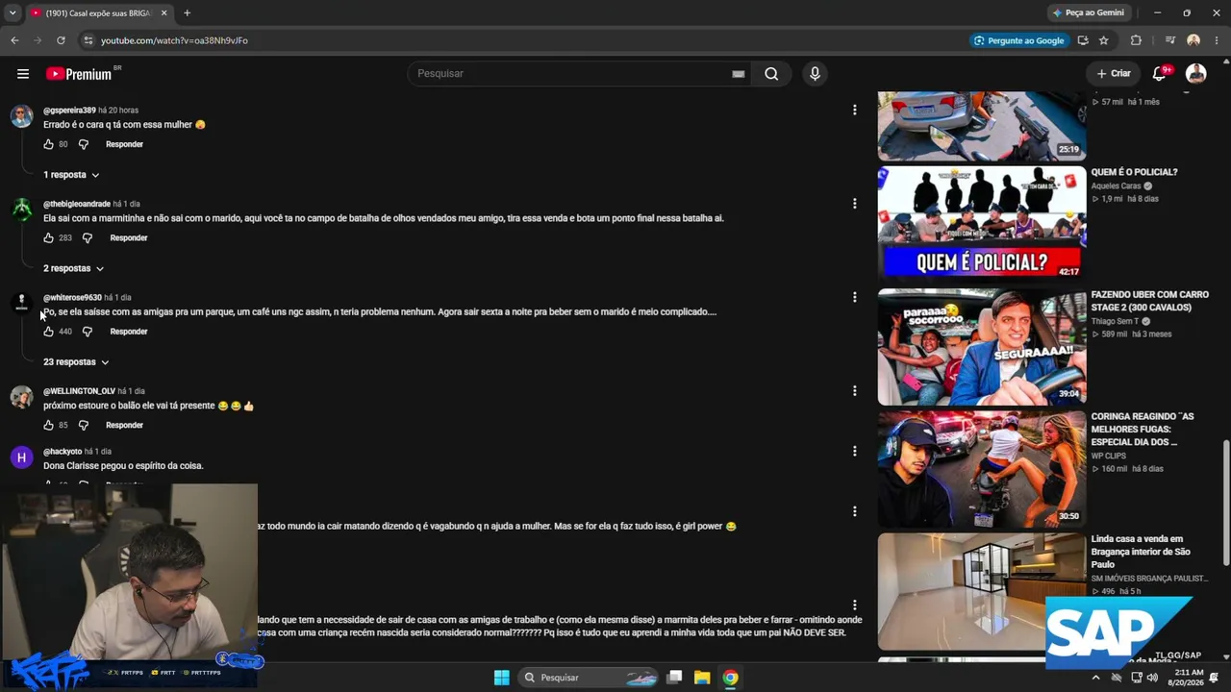Open File Explorer from the taskbar

[702, 678]
